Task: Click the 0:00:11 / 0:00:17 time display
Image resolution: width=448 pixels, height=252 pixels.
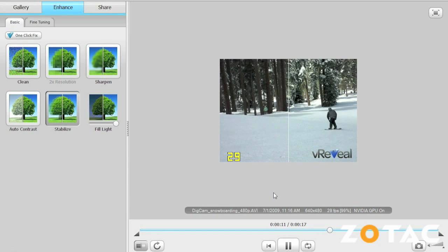Action: (x=288, y=224)
